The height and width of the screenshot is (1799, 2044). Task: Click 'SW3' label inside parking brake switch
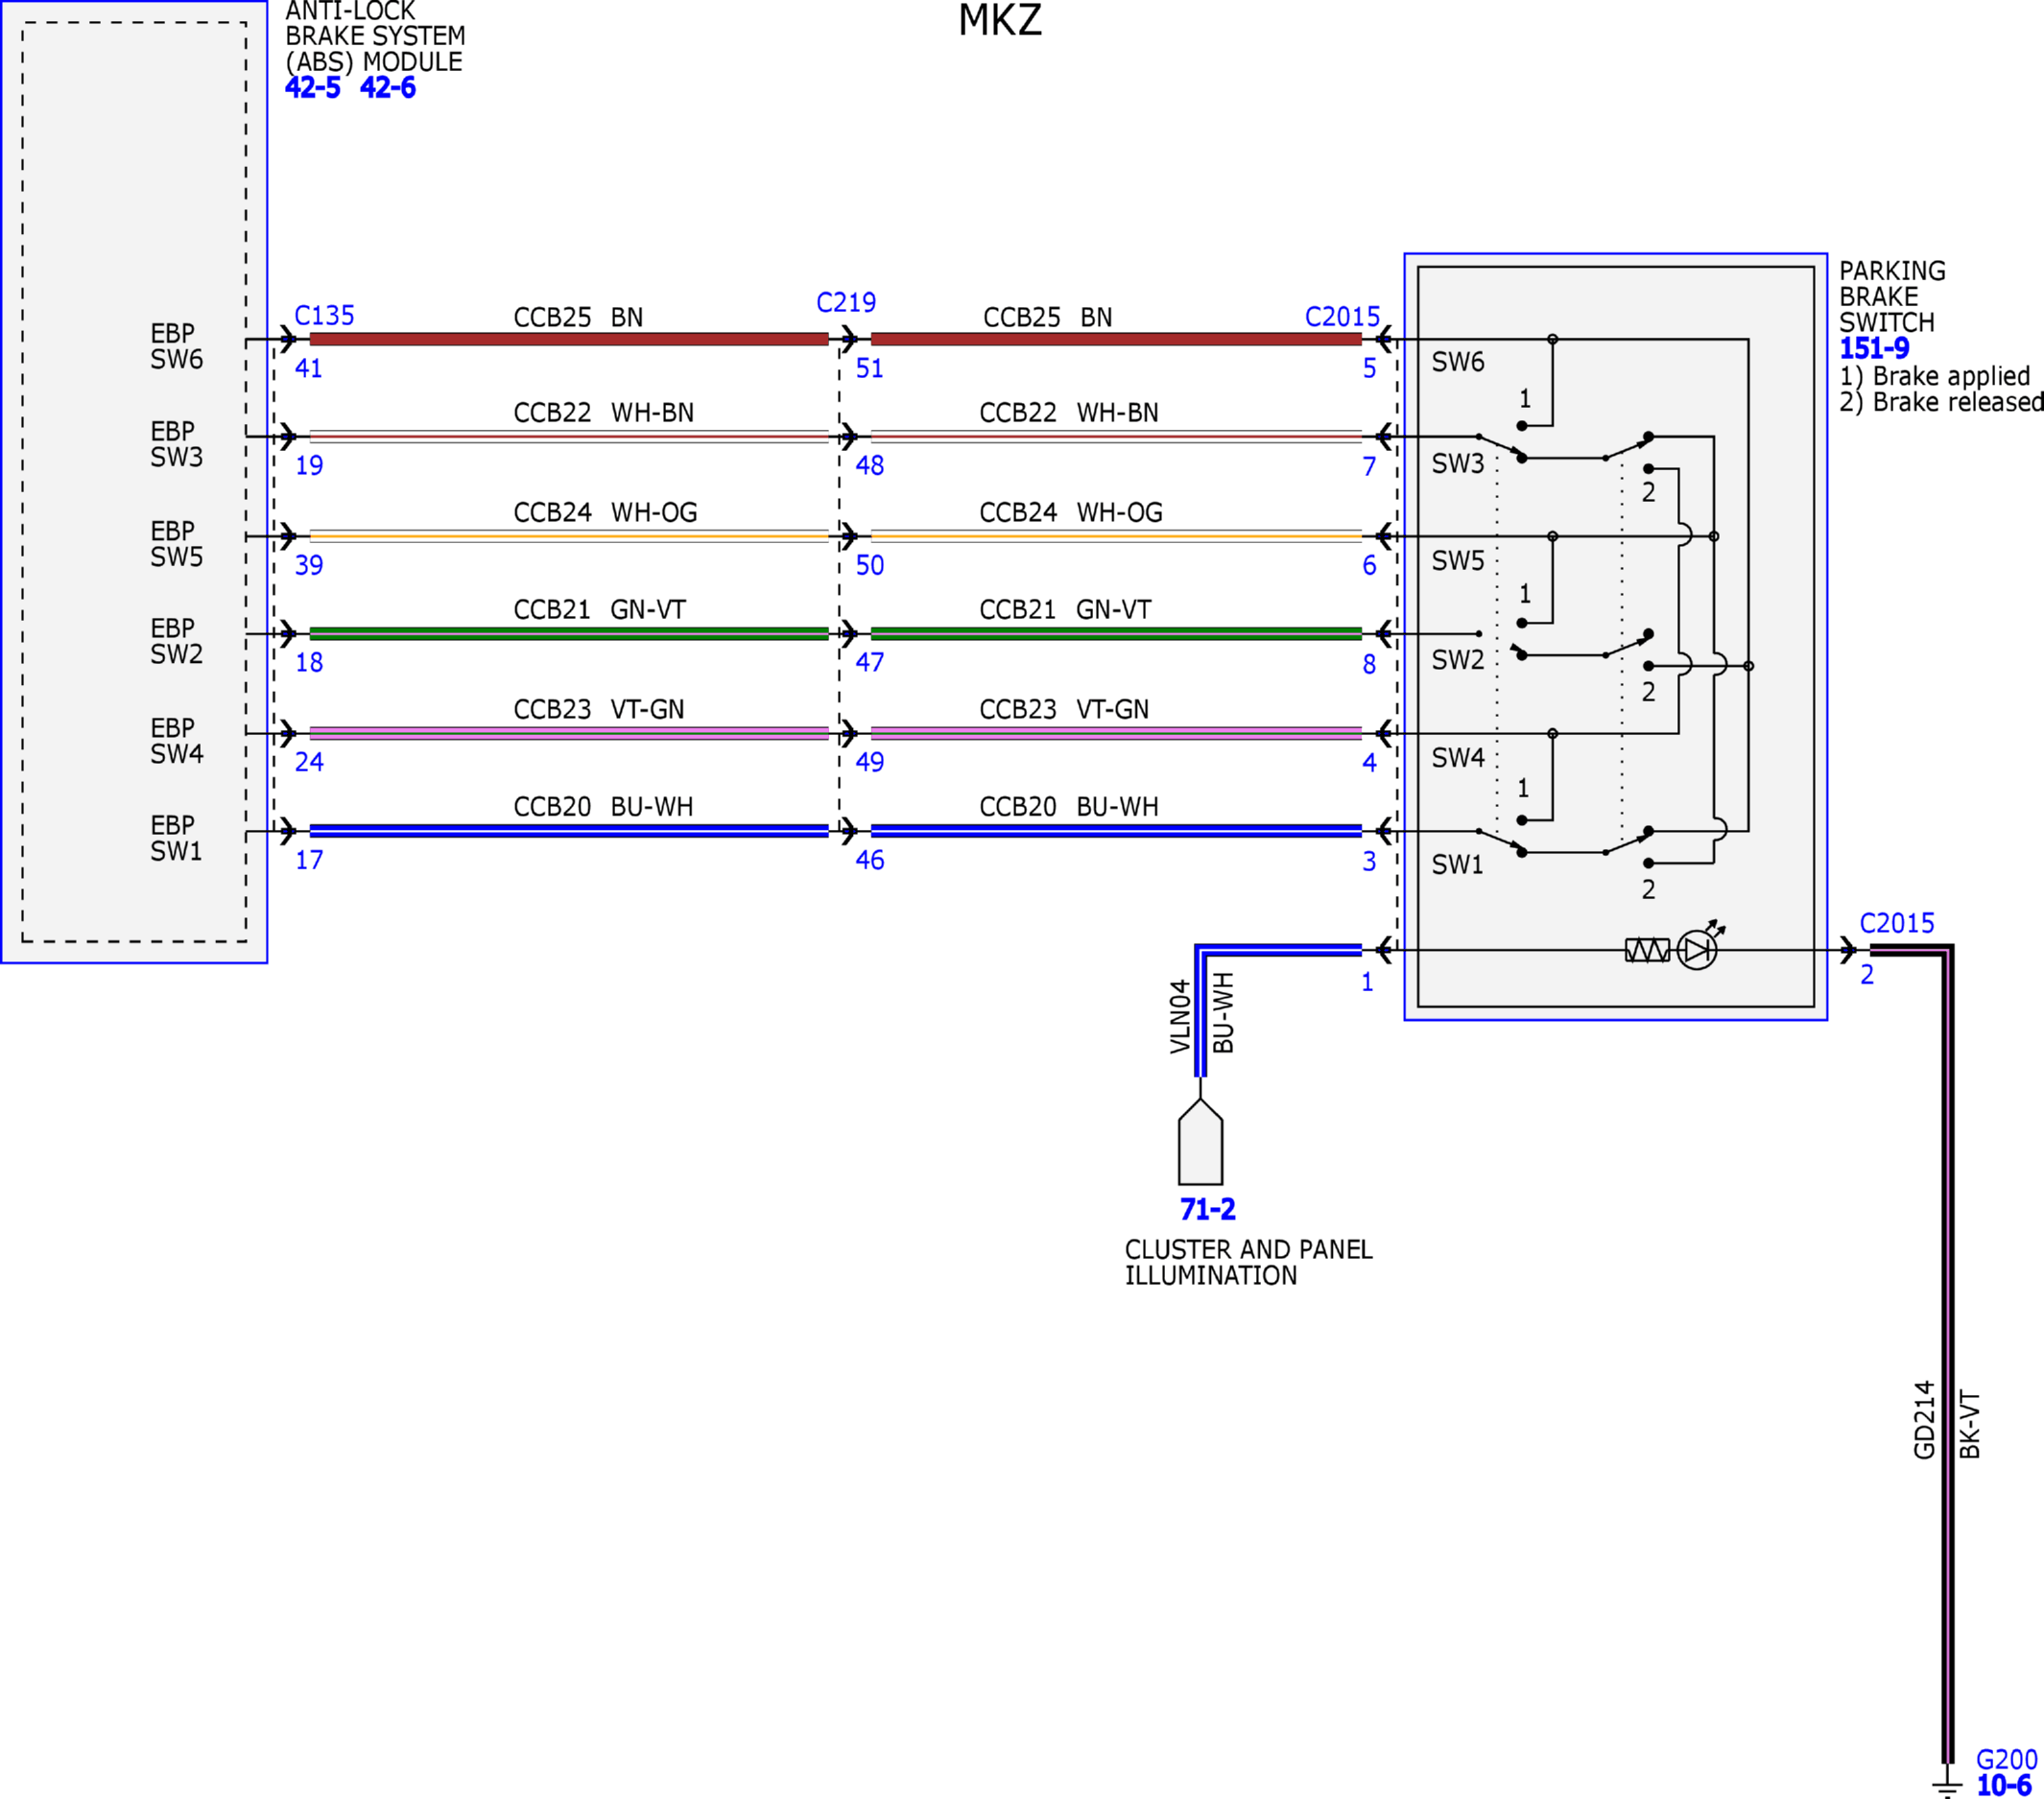(1458, 464)
